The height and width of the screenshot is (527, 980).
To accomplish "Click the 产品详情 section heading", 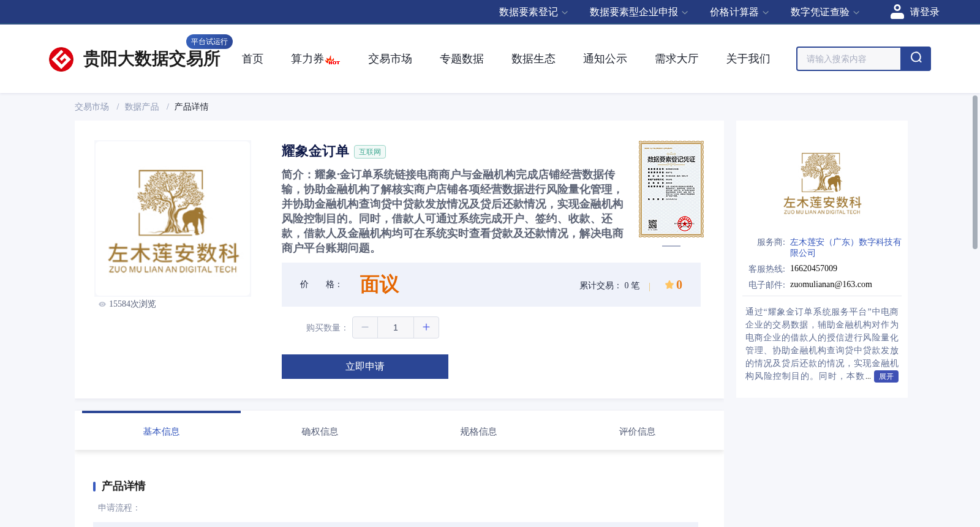I will tap(123, 486).
